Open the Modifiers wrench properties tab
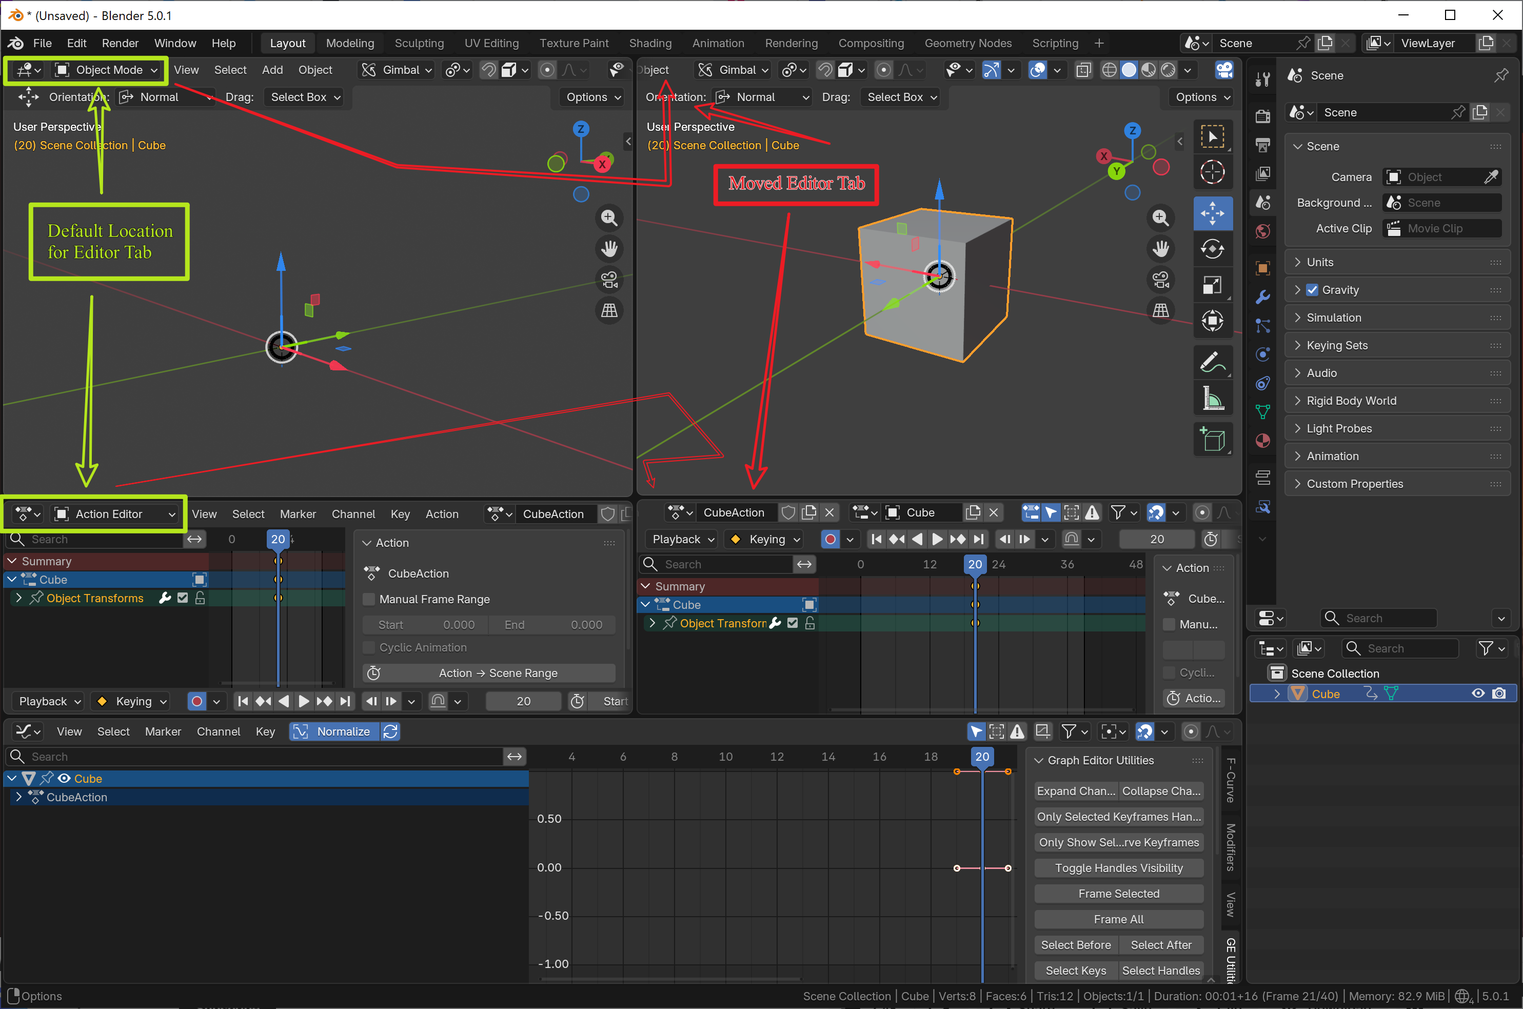This screenshot has width=1523, height=1009. tap(1262, 298)
